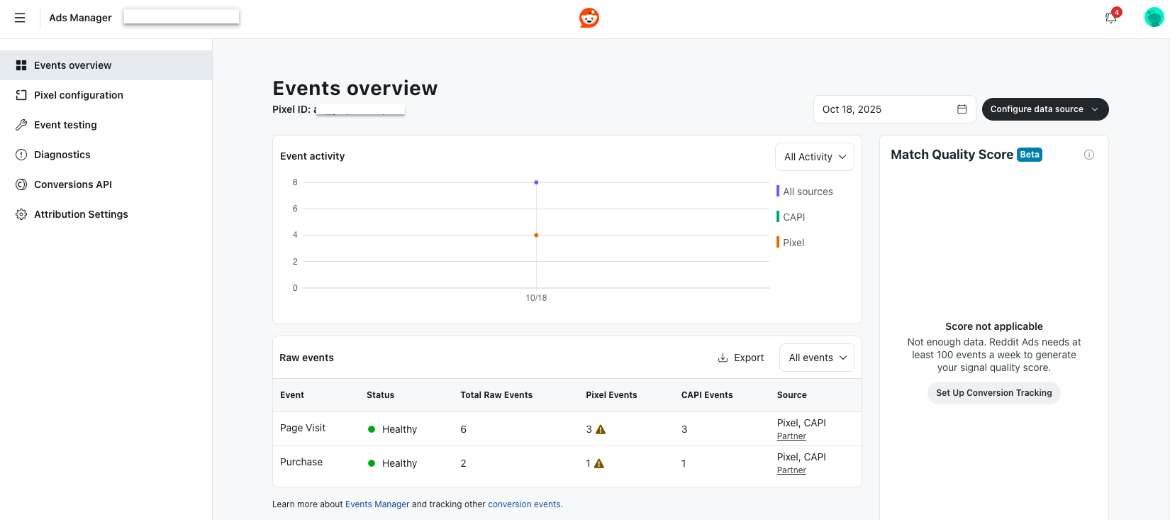Click the Match Quality Score info icon
The width and height of the screenshot is (1170, 520).
tap(1089, 155)
